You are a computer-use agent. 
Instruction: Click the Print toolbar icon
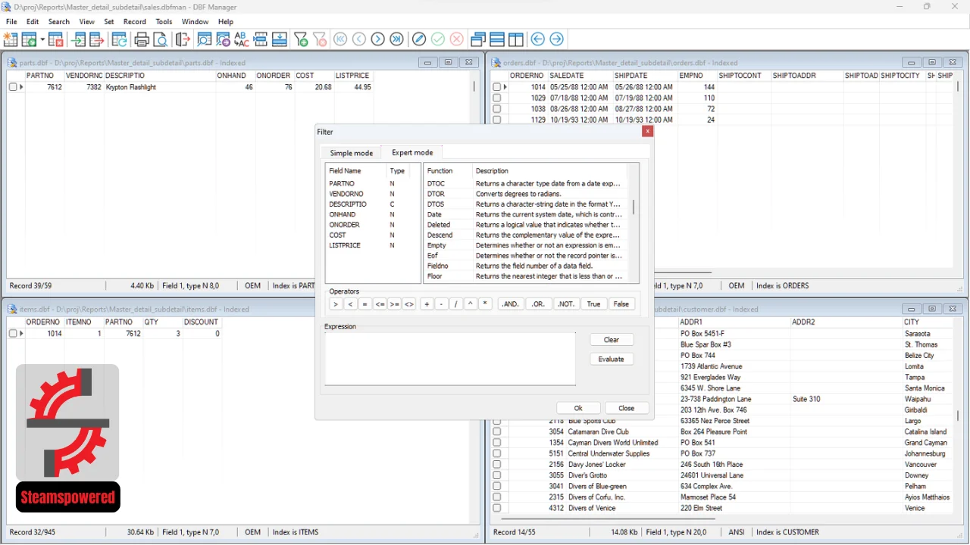[x=142, y=39]
